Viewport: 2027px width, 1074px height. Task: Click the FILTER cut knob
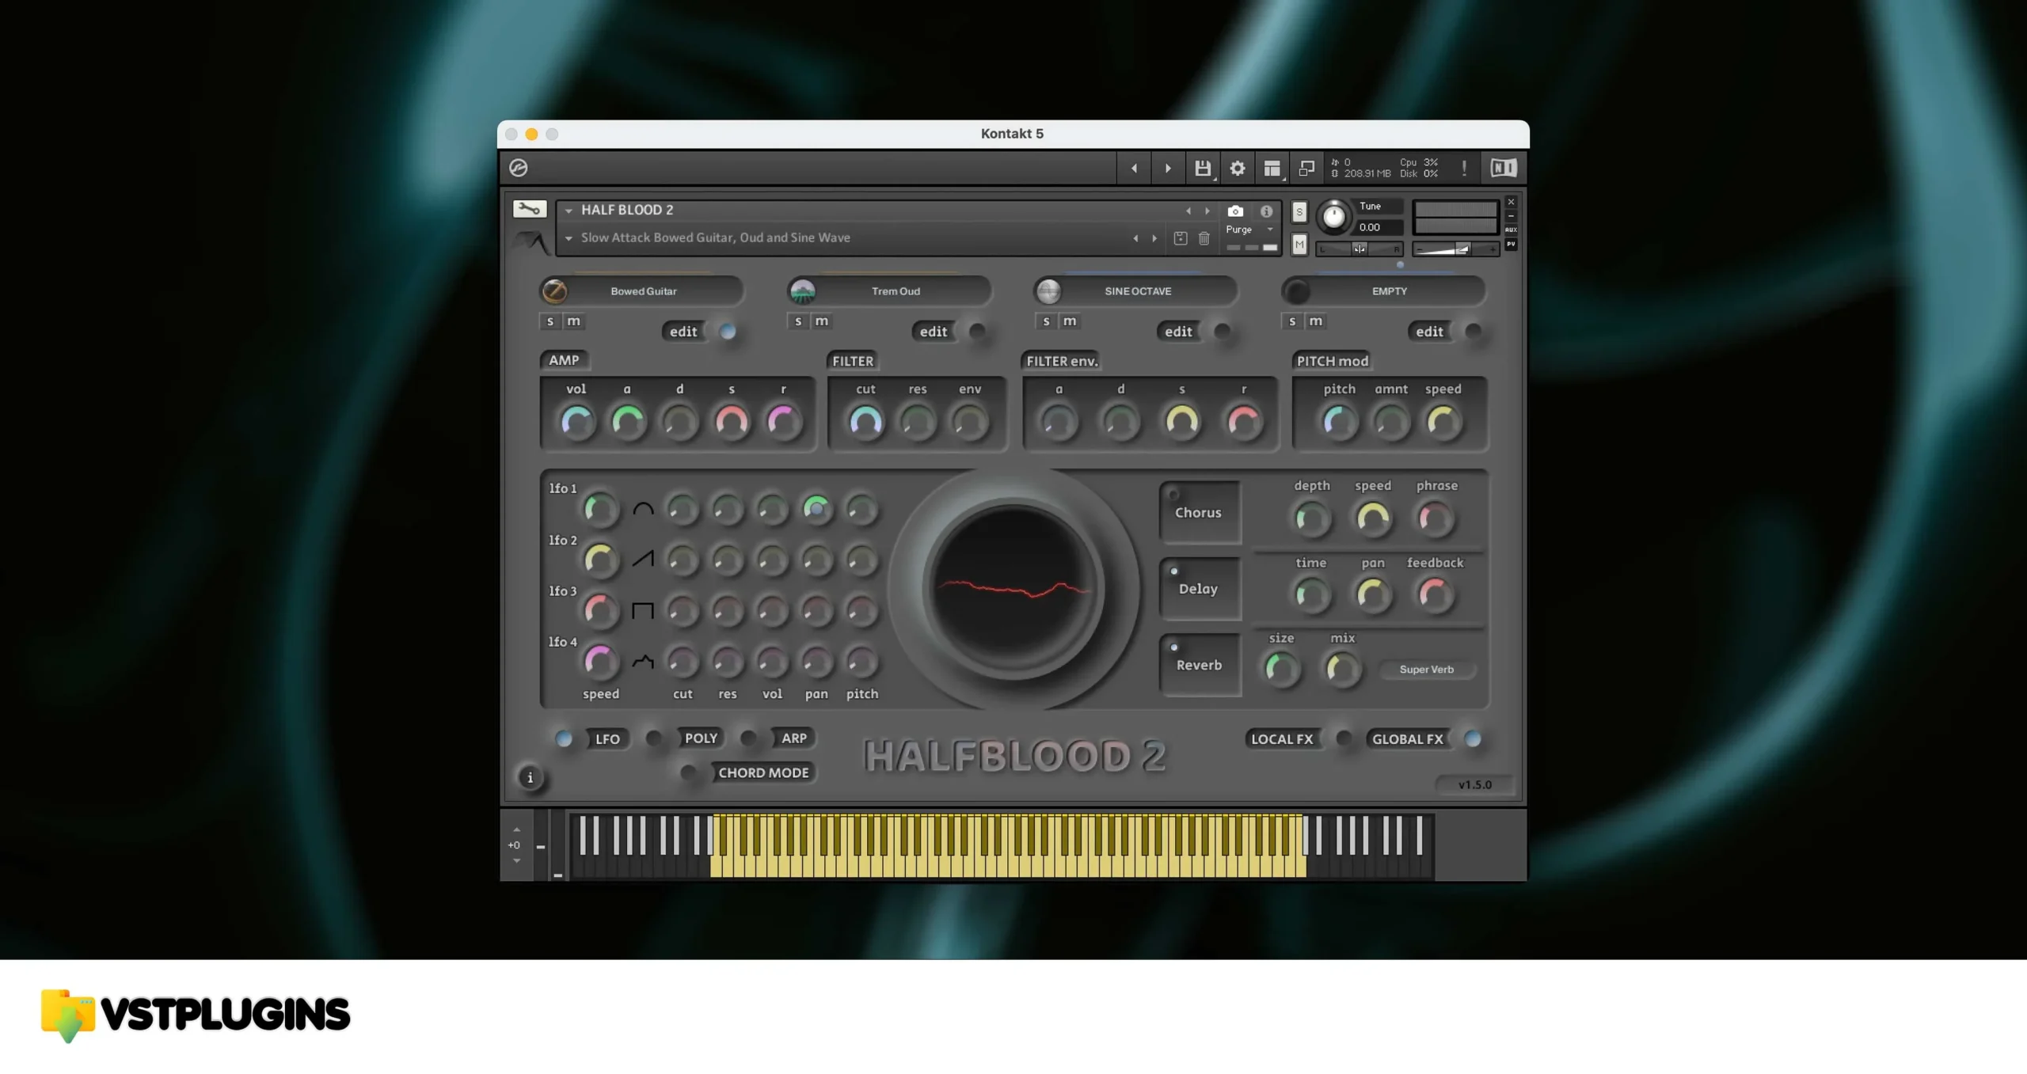coord(865,422)
